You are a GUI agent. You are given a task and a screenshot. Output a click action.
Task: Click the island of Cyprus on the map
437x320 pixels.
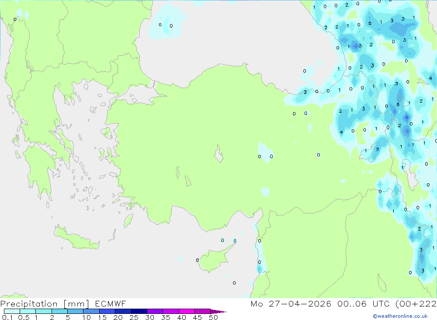[x=216, y=258]
